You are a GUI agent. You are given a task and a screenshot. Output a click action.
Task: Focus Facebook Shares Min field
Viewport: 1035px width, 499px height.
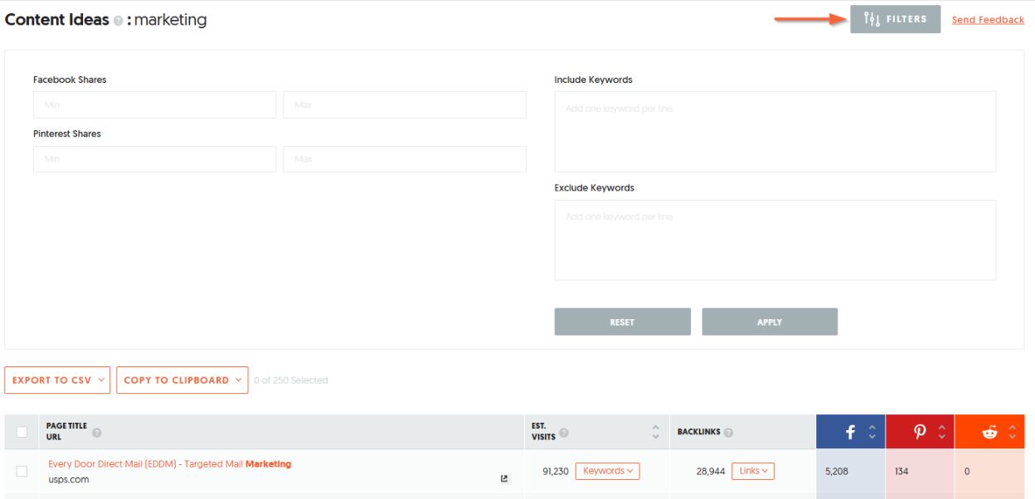tap(154, 105)
